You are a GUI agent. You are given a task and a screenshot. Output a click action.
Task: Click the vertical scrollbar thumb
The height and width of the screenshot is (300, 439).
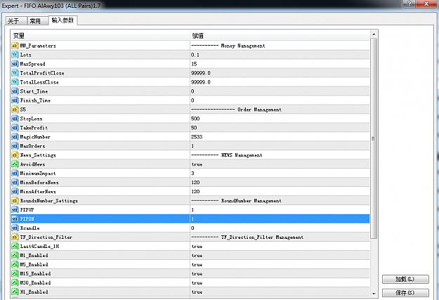pos(374,138)
